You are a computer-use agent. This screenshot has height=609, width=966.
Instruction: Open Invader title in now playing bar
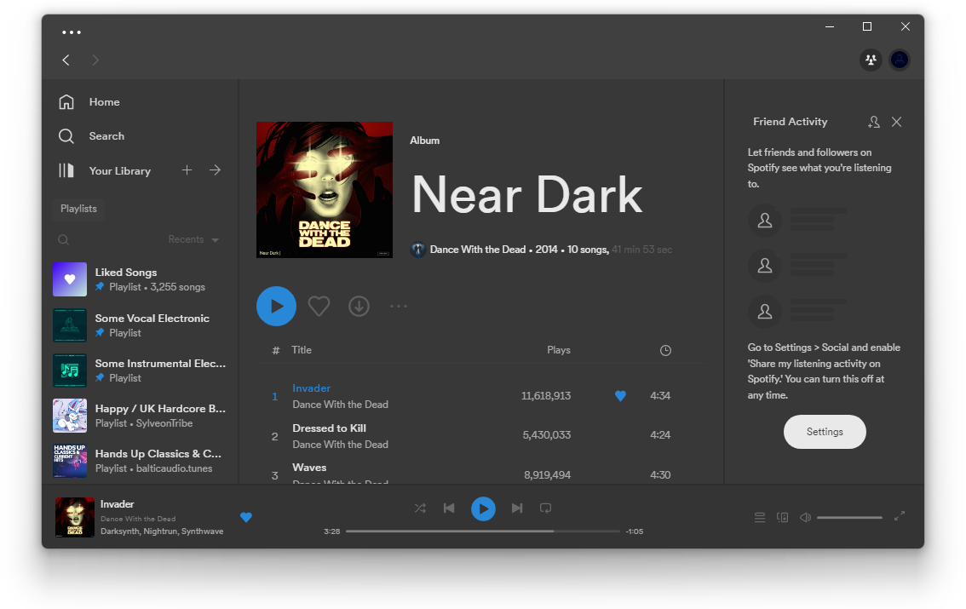click(x=117, y=504)
